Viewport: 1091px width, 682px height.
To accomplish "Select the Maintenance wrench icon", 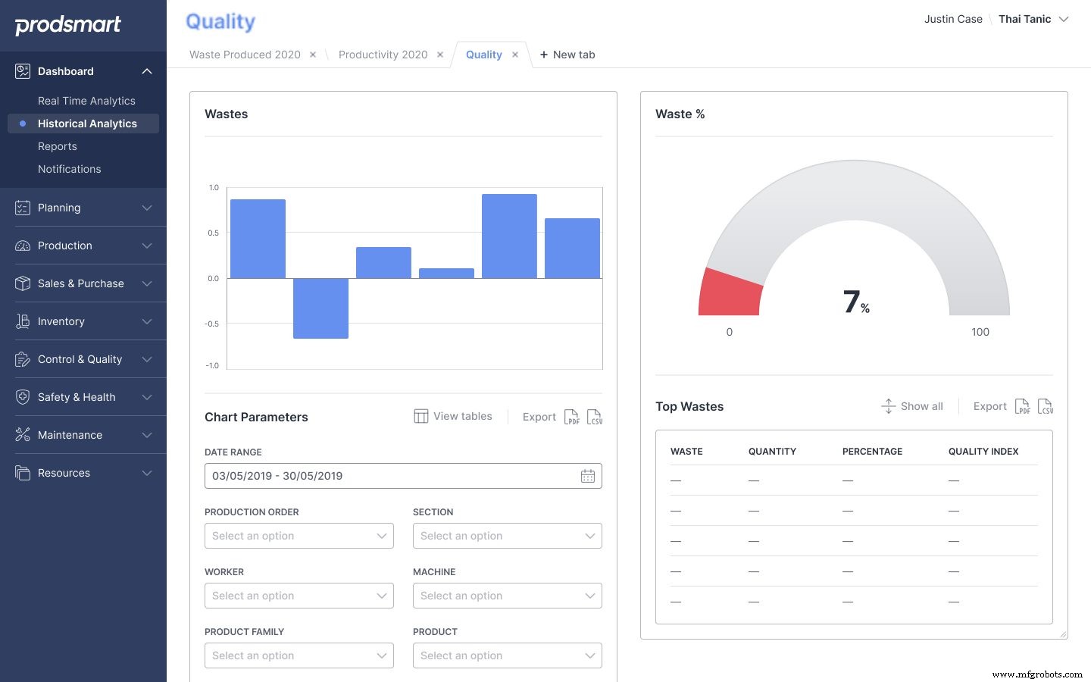I will [20, 435].
